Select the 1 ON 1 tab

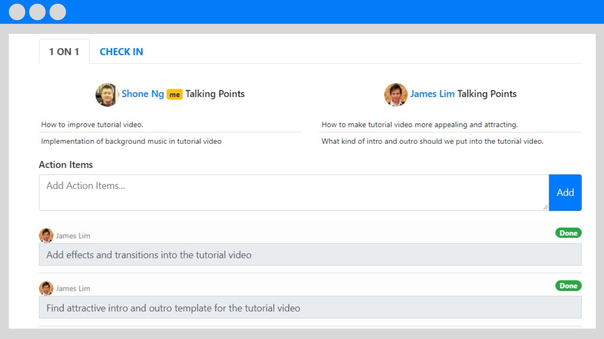(x=64, y=52)
